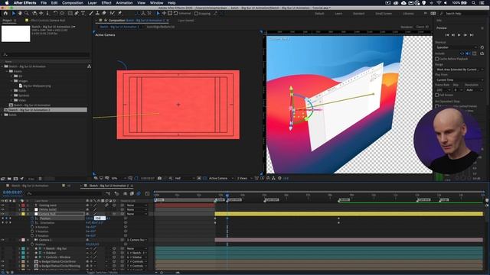Select Sketch - Big Sur UI Animation 2 project item
The height and width of the screenshot is (275, 490).
[x=45, y=110]
